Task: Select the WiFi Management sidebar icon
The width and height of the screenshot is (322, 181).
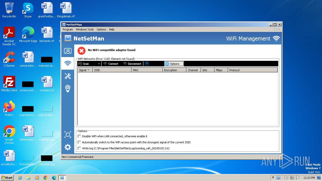Action: [x=68, y=63]
